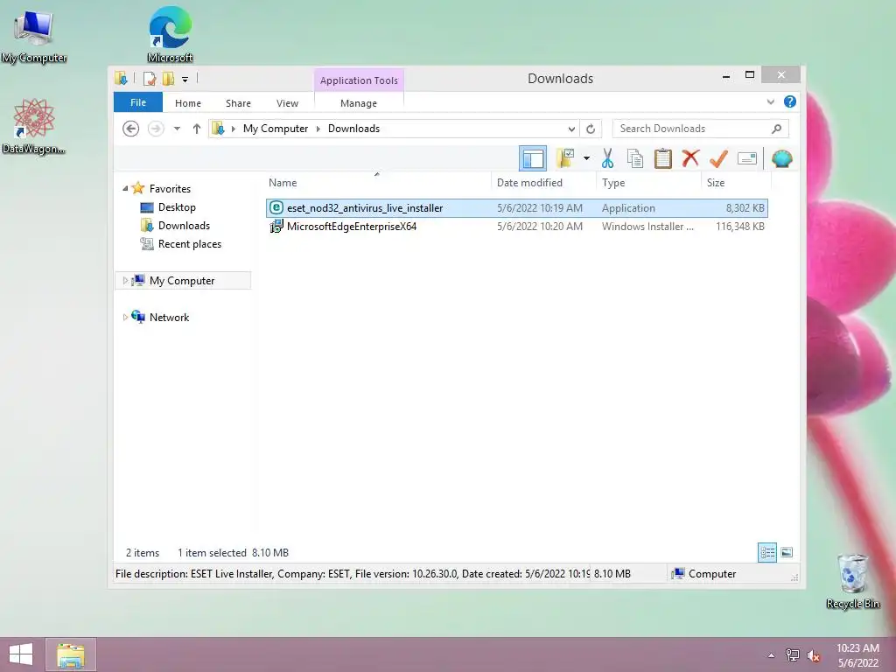Delete file with the red X icon
Image resolution: width=896 pixels, height=672 pixels.
(690, 157)
